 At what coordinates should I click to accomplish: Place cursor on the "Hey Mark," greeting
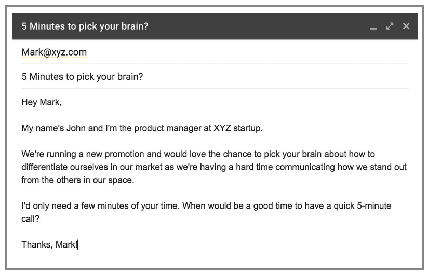(42, 102)
